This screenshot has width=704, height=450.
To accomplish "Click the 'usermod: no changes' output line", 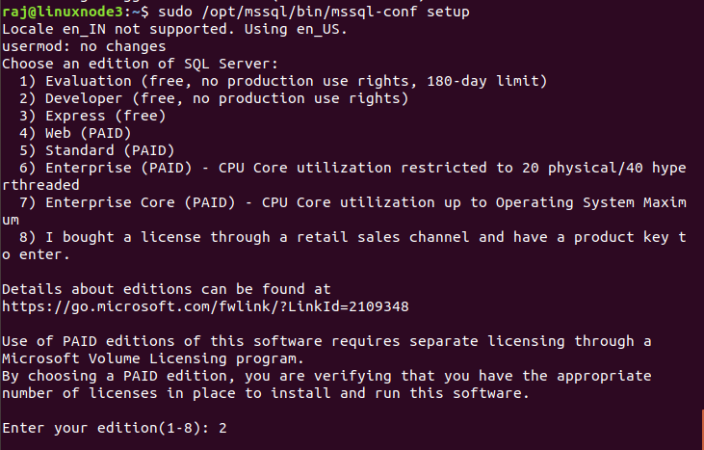I will click(85, 46).
